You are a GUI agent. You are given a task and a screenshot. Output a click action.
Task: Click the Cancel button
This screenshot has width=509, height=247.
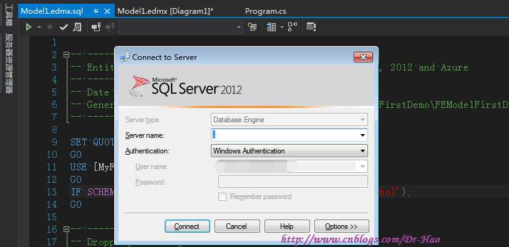pyautogui.click(x=237, y=226)
